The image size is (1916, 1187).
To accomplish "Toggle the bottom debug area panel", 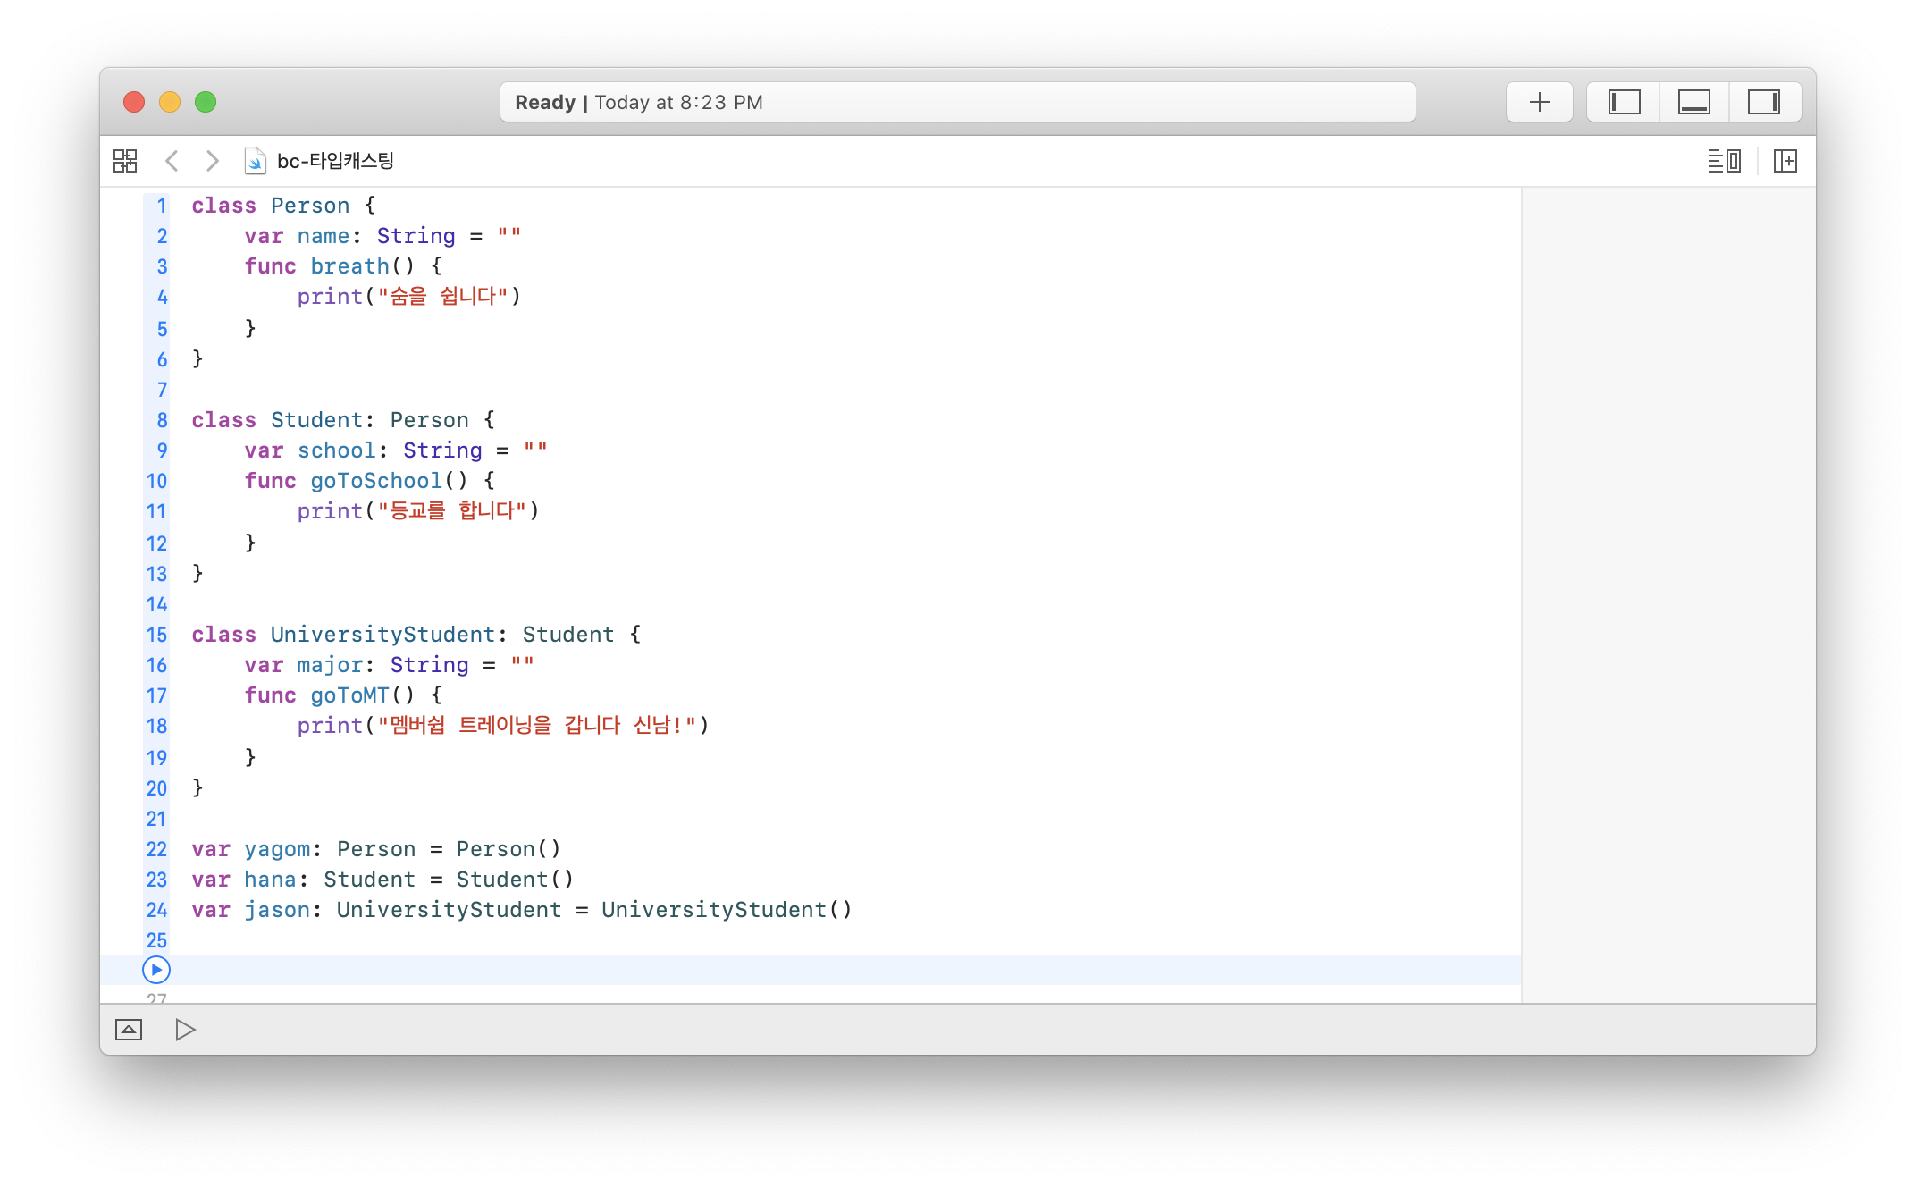I will pyautogui.click(x=1693, y=102).
